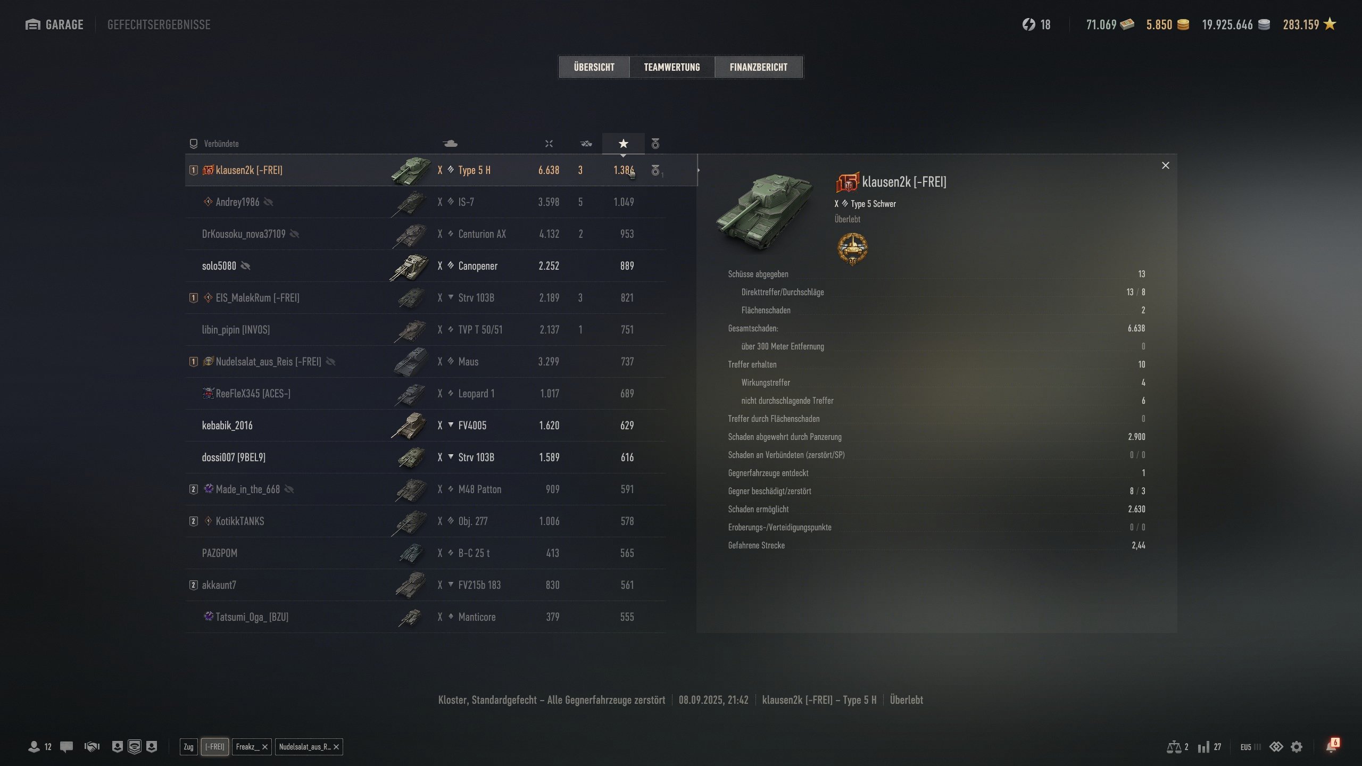The image size is (1362, 766).
Task: Switch to the Teamwertung tab
Action: click(672, 67)
